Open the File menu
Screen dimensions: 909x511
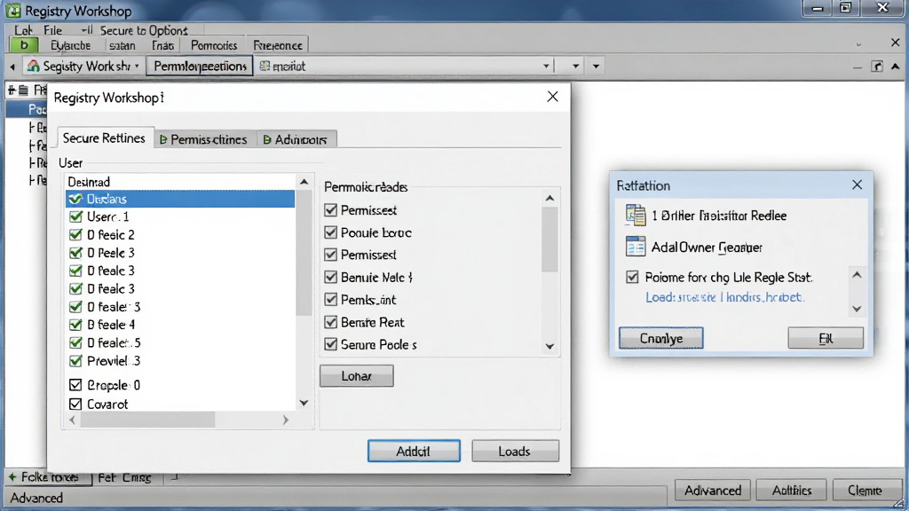click(52, 30)
